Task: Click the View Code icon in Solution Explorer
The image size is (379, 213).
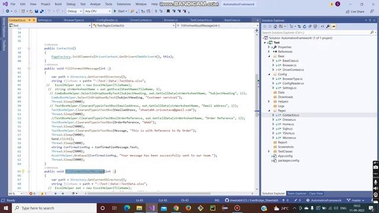Action: pos(322,27)
